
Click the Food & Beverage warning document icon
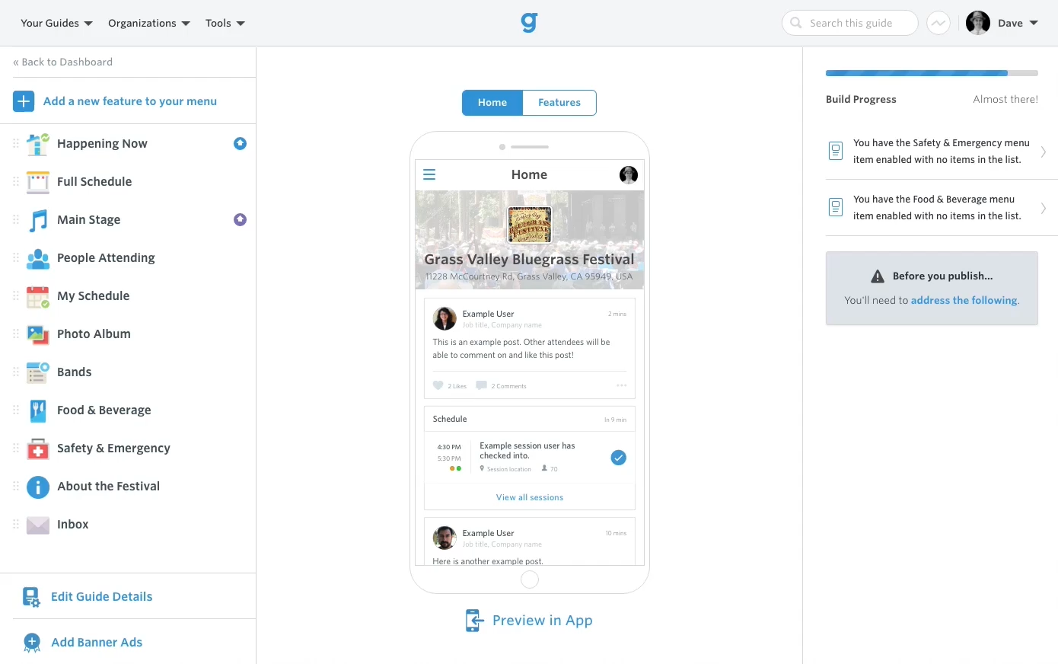click(x=835, y=207)
